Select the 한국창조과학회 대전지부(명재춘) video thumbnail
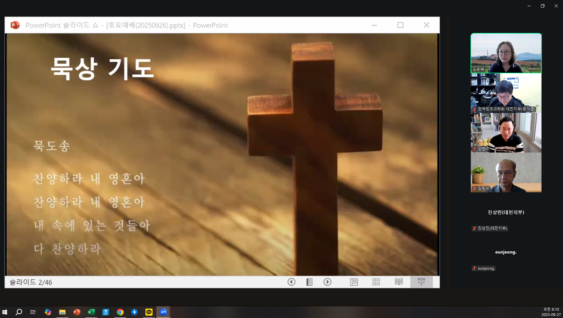 506,93
